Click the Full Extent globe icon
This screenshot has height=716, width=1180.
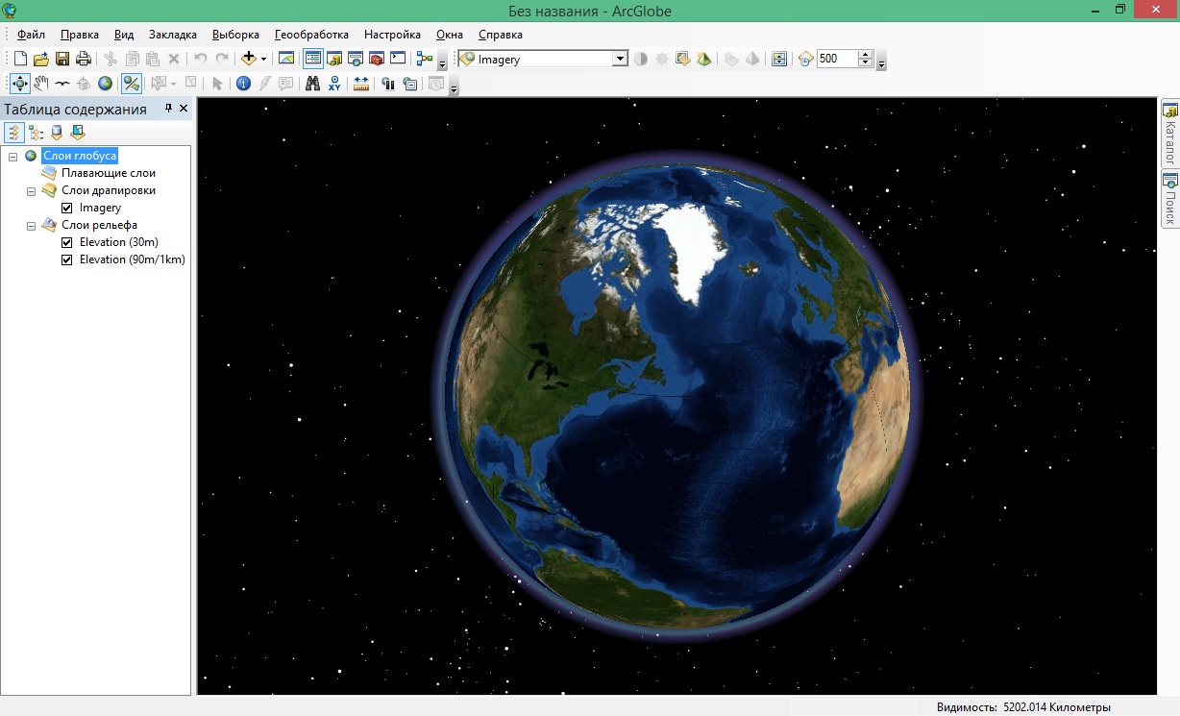tap(105, 84)
